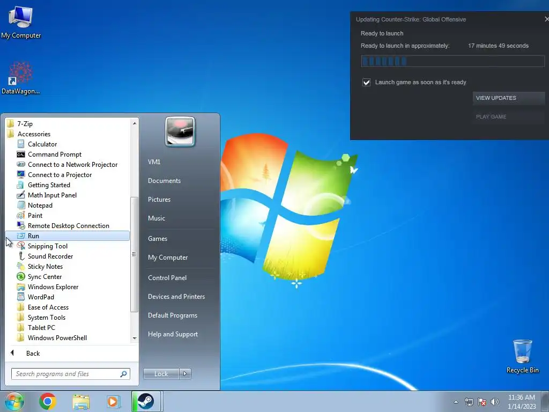This screenshot has width=549, height=412.
Task: Open the media player taskbar icon
Action: (x=113, y=401)
